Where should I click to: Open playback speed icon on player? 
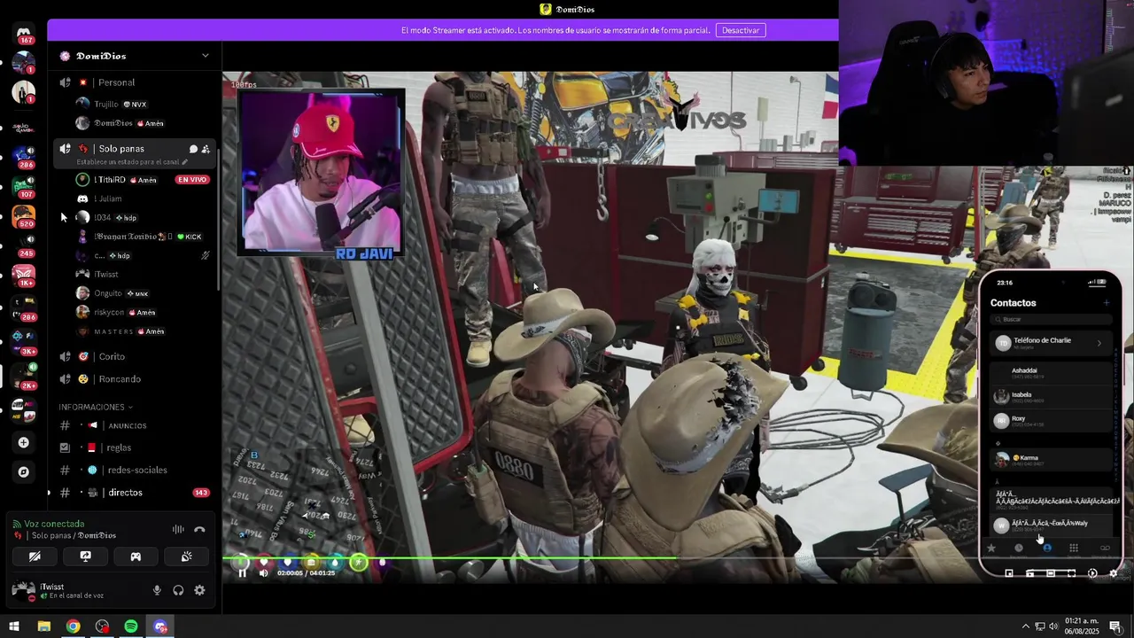(x=1092, y=573)
